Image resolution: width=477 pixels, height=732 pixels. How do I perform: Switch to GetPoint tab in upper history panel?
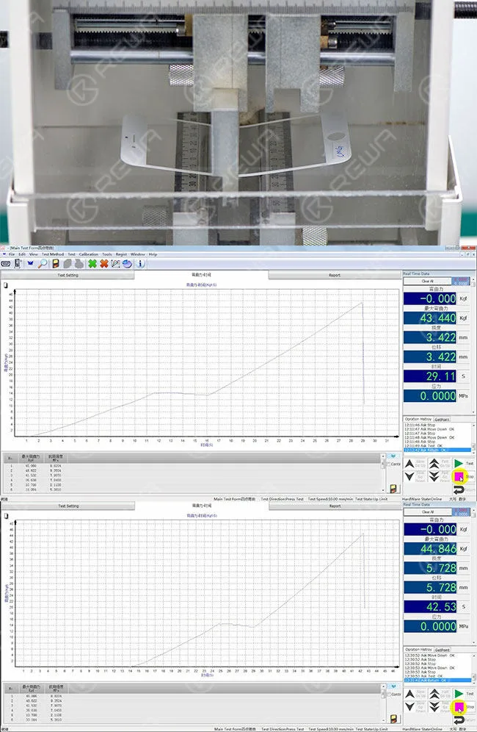click(x=442, y=419)
